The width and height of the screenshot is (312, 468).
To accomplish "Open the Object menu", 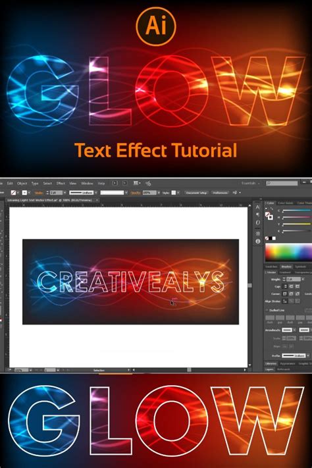I will click(22, 183).
